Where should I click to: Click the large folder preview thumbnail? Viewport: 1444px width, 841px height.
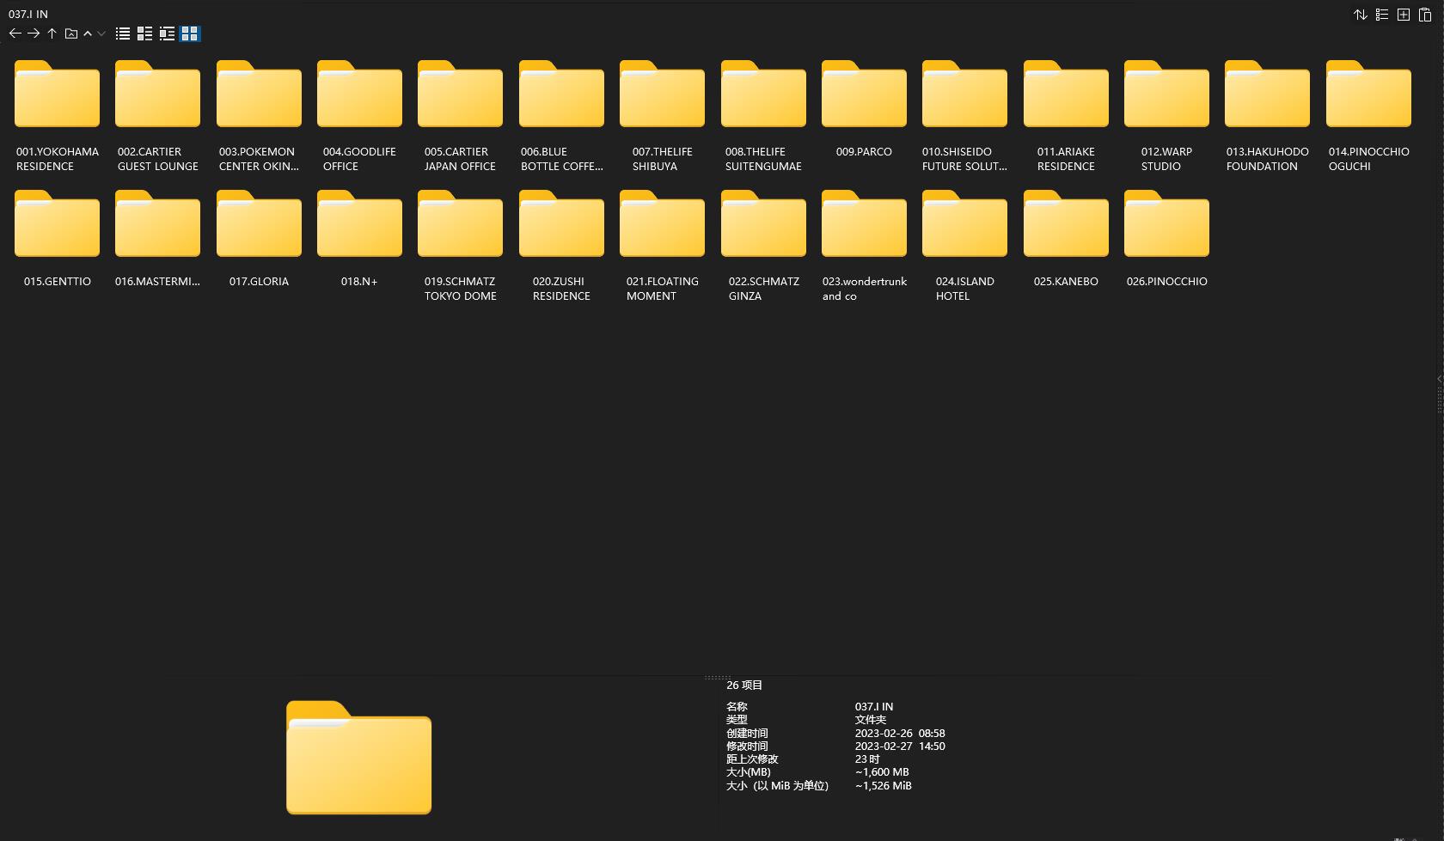(x=358, y=757)
